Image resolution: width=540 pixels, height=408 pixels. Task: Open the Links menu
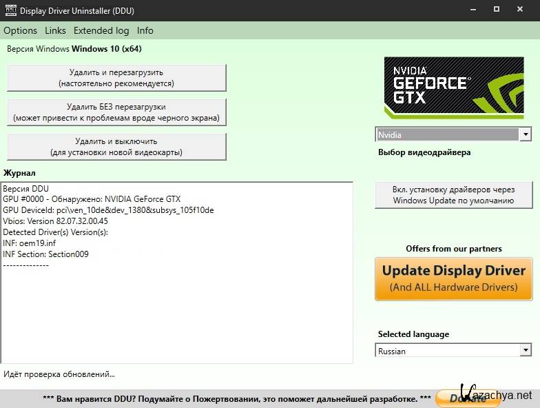click(55, 30)
